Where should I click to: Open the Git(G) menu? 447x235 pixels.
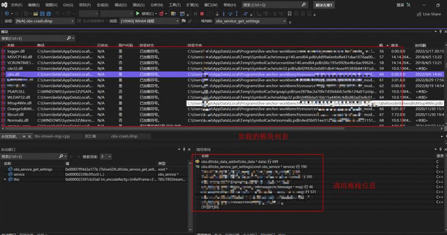[68, 5]
